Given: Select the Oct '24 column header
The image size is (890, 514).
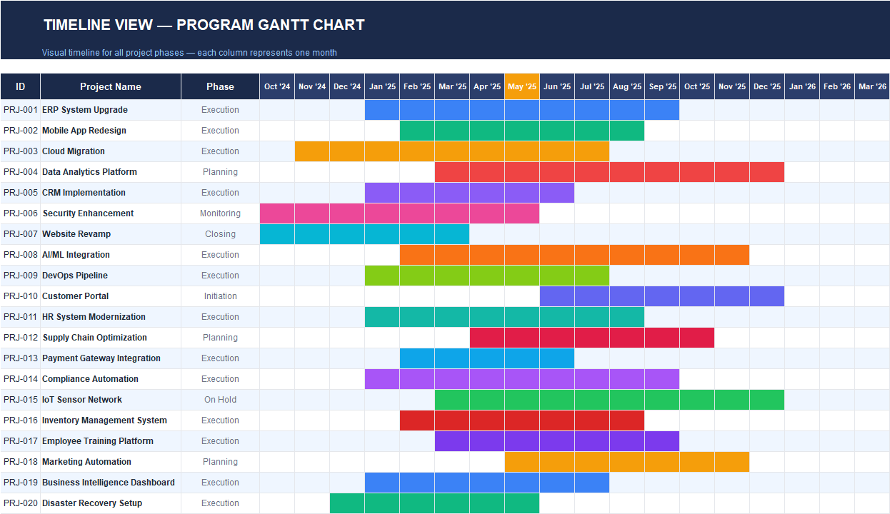Looking at the screenshot, I should coord(277,86).
